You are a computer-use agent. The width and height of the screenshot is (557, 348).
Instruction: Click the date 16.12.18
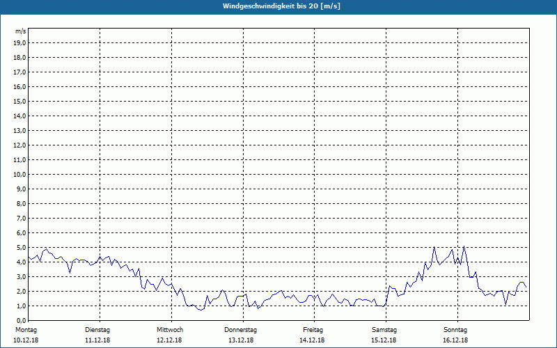point(455,340)
